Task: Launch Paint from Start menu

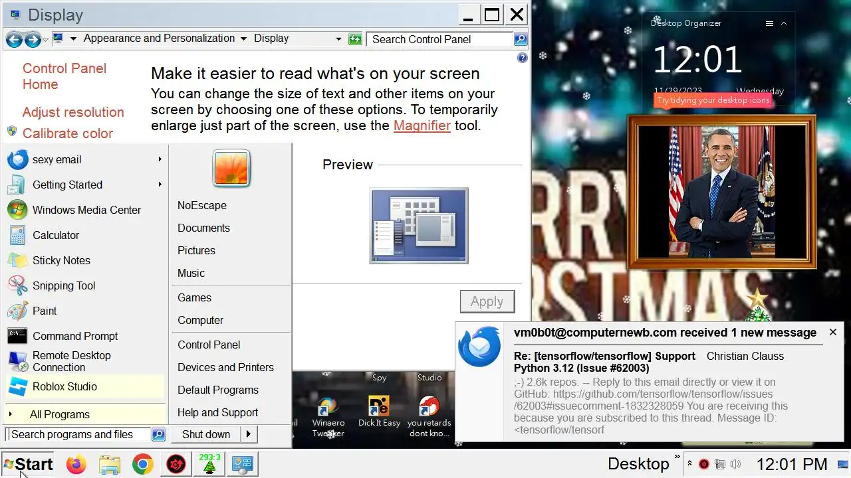Action: tap(84, 311)
